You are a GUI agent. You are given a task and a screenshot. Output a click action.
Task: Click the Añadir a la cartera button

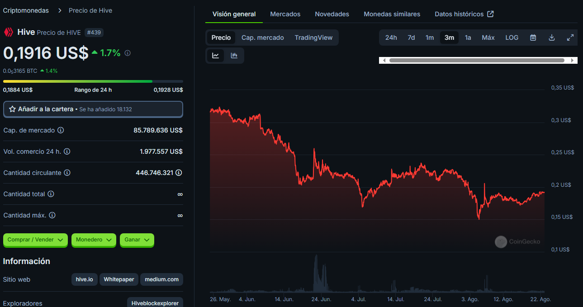[x=93, y=109]
